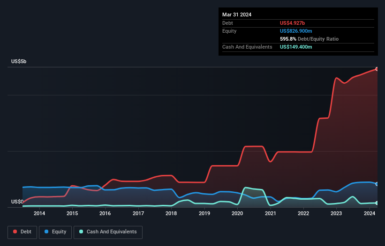This screenshot has height=246, width=385.
Task: Select the blue Equity endpoint marker
Action: pyautogui.click(x=377, y=184)
